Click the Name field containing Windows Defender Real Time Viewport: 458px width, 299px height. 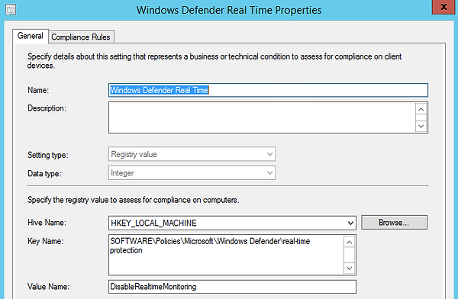[x=268, y=90]
